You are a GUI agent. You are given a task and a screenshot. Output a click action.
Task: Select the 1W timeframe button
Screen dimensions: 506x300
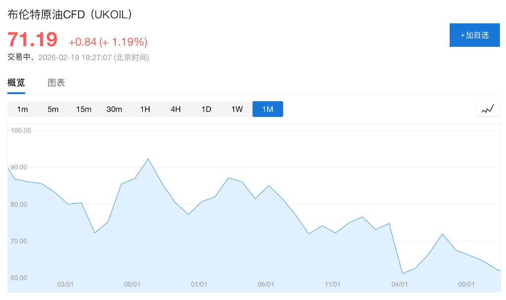(x=237, y=109)
